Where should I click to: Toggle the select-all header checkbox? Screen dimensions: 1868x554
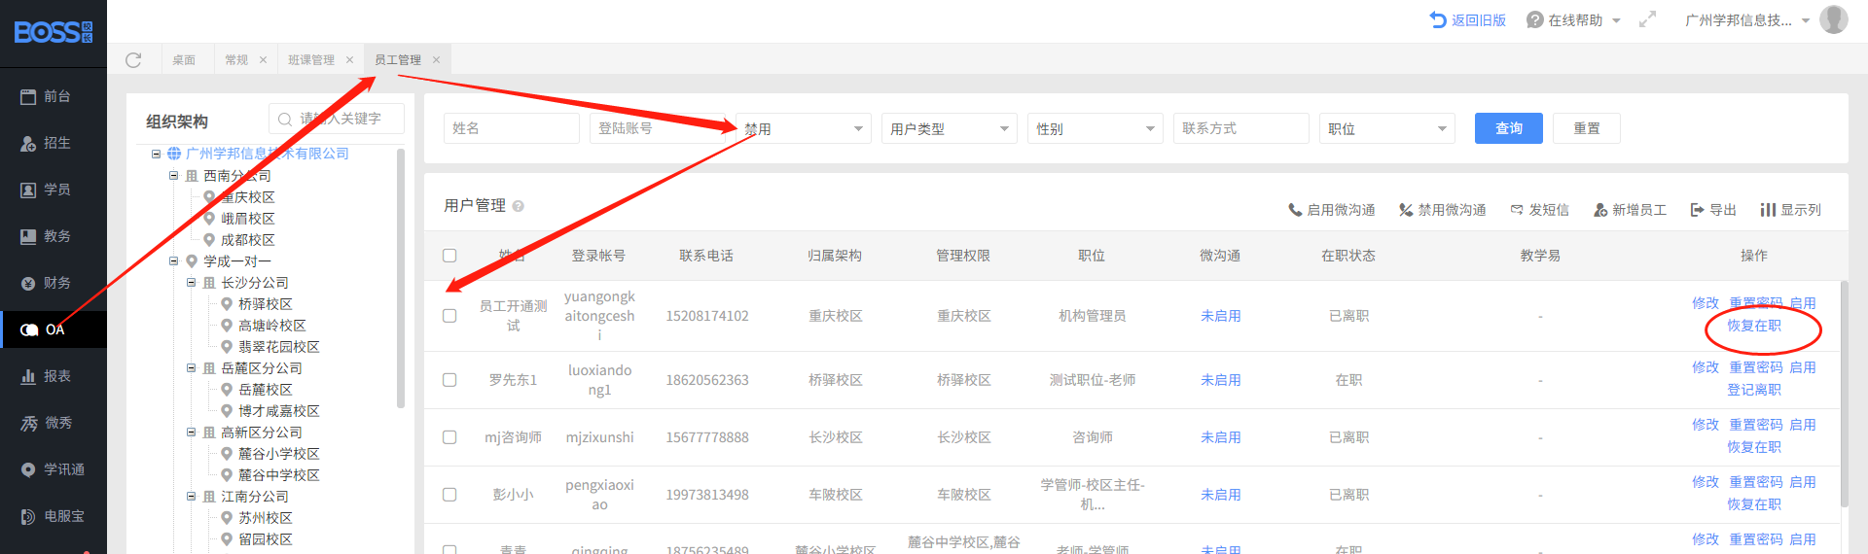tap(449, 256)
